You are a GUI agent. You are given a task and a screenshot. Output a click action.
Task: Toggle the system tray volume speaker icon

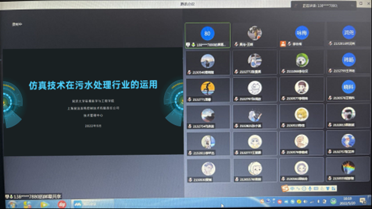click(305, 201)
